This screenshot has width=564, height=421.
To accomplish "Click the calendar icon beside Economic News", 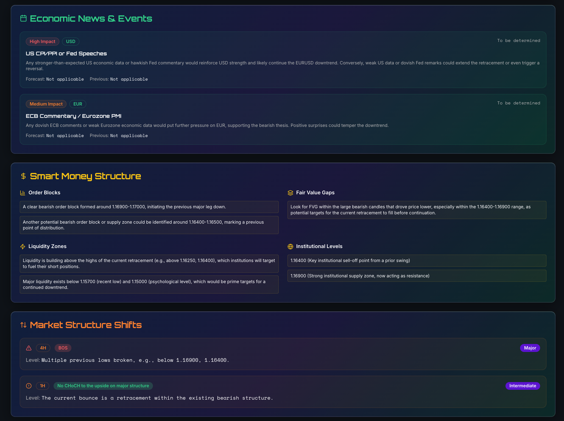I will point(23,18).
